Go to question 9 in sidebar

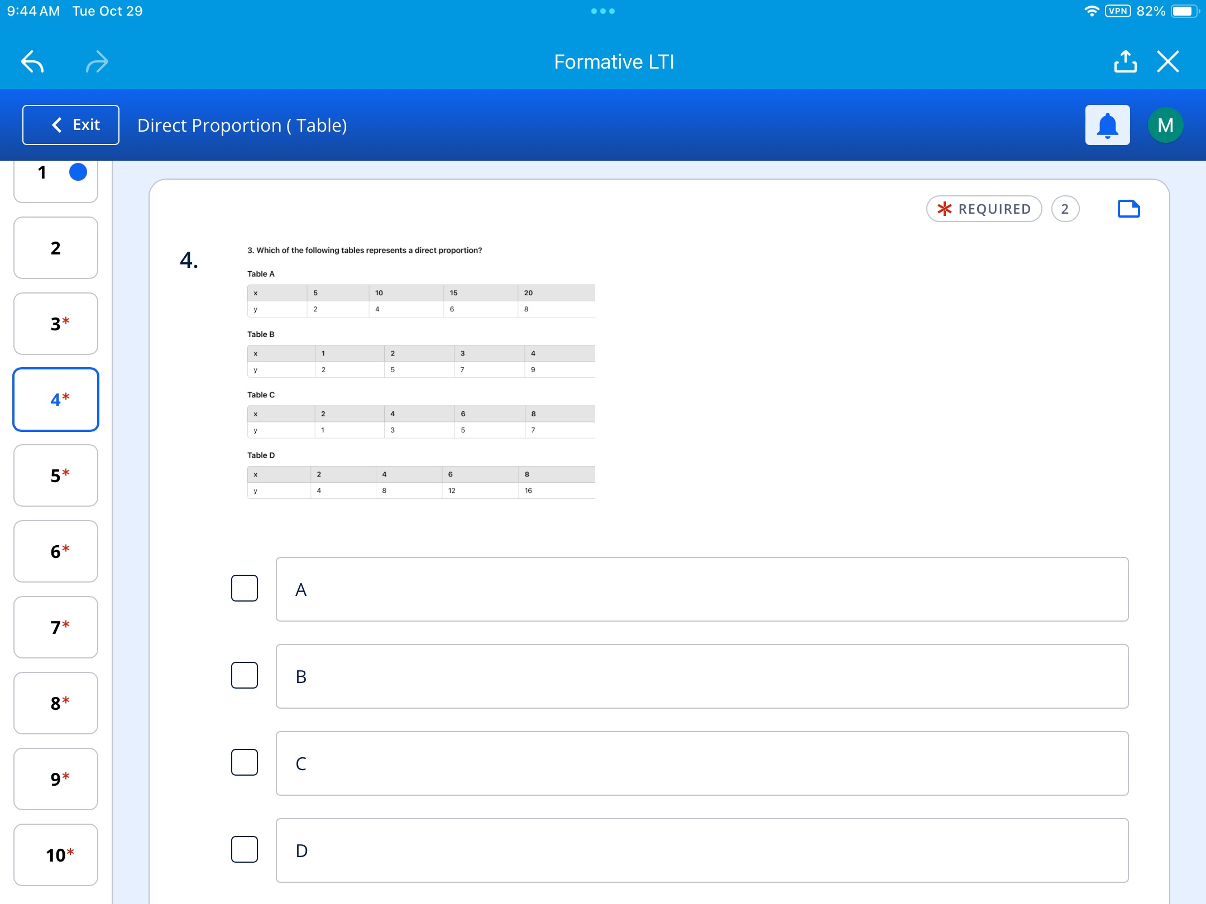[56, 779]
